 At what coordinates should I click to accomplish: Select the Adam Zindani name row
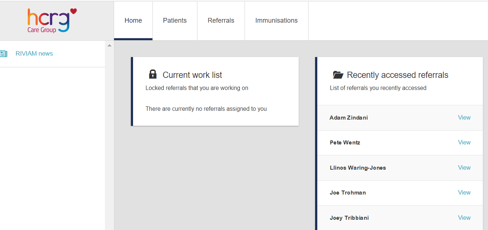tap(400, 118)
